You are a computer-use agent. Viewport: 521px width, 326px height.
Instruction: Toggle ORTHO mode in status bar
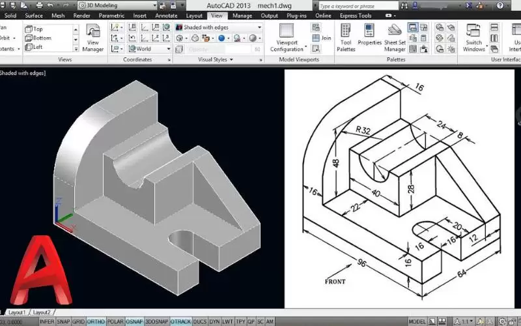(96, 321)
